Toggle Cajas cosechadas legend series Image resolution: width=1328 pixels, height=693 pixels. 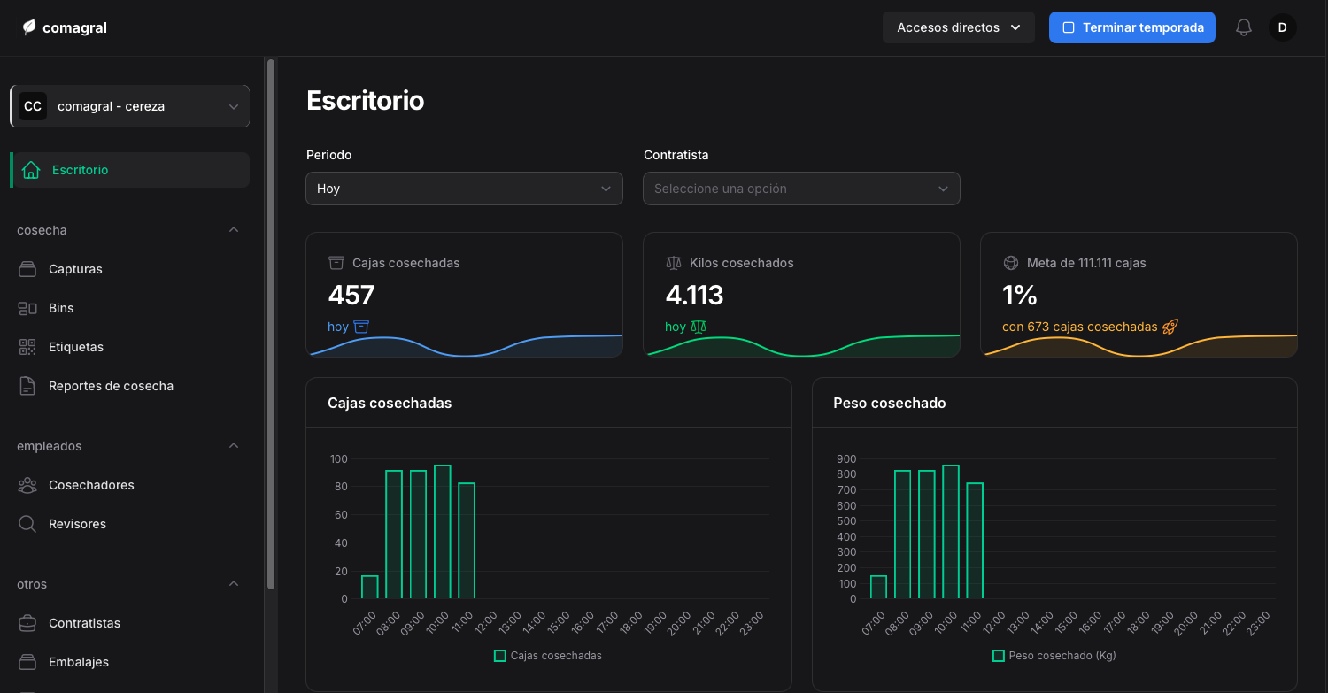[547, 656]
